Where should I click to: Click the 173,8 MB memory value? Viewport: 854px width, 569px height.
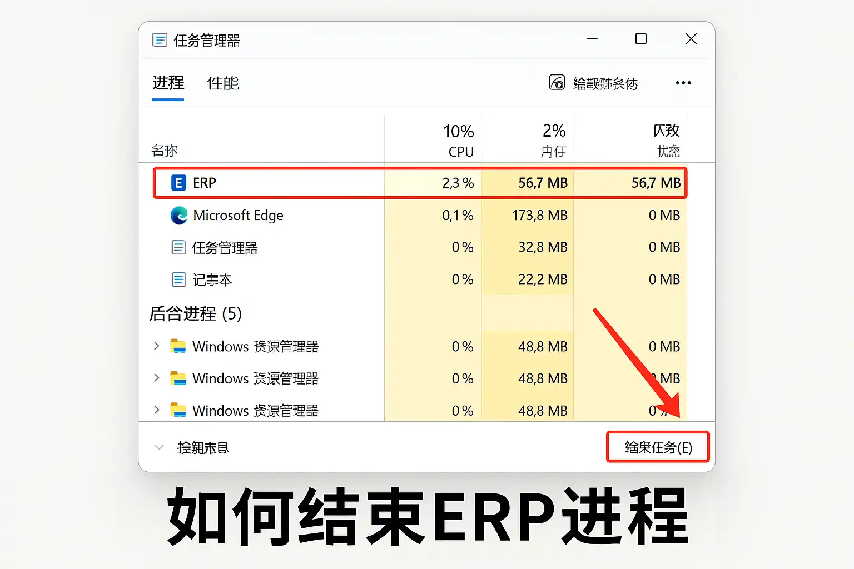pyautogui.click(x=539, y=215)
